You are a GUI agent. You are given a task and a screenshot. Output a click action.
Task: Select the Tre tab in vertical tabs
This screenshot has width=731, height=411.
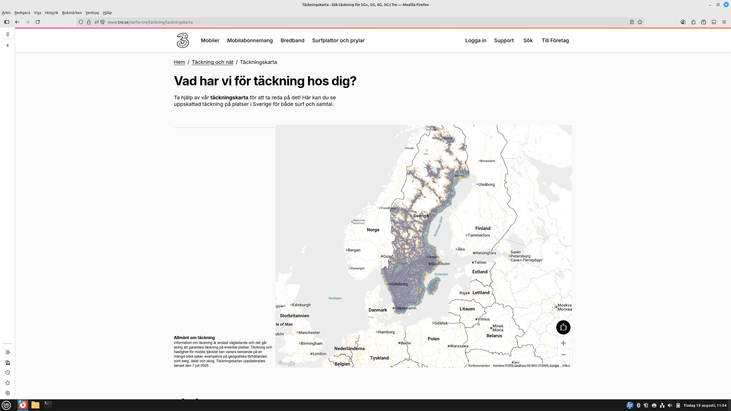tap(8, 34)
